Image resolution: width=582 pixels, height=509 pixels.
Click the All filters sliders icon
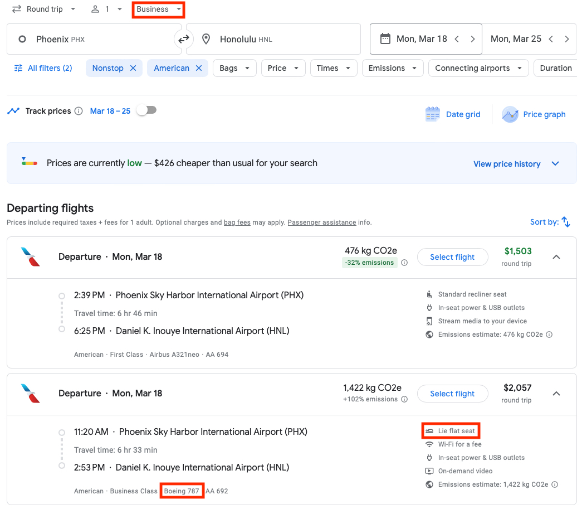tap(18, 67)
